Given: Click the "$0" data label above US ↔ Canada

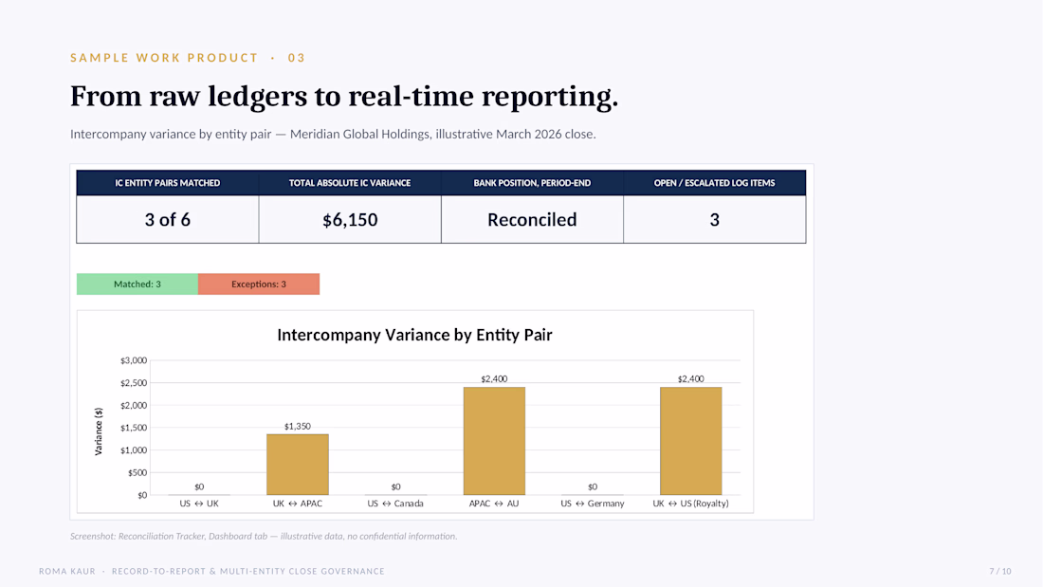Looking at the screenshot, I should [x=395, y=487].
